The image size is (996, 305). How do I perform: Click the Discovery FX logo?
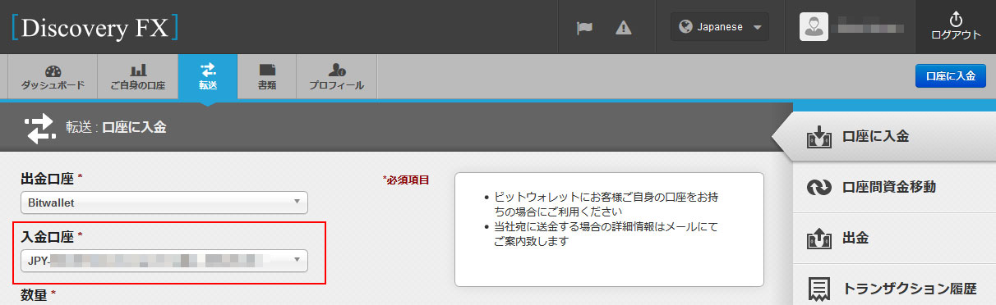[95, 27]
